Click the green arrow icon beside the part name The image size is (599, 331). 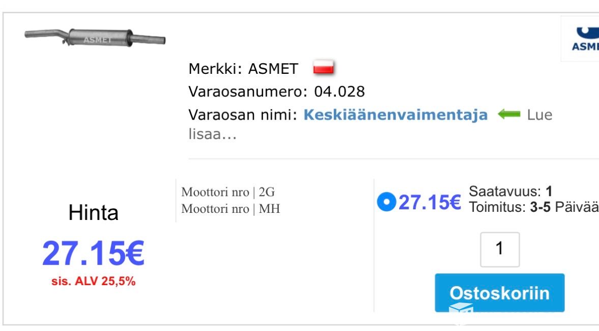tap(509, 115)
